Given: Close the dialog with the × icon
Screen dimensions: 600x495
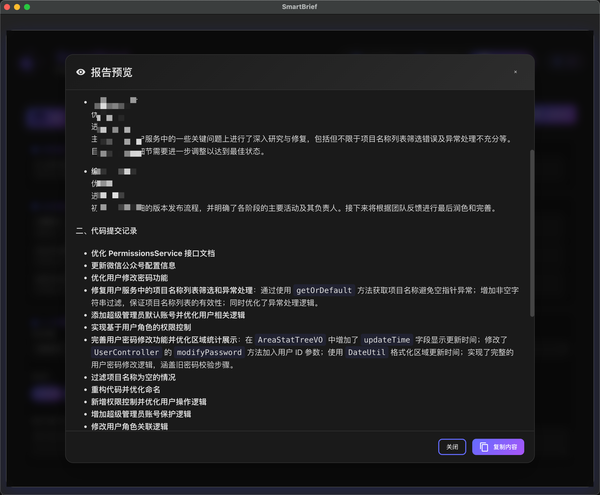Looking at the screenshot, I should [515, 72].
